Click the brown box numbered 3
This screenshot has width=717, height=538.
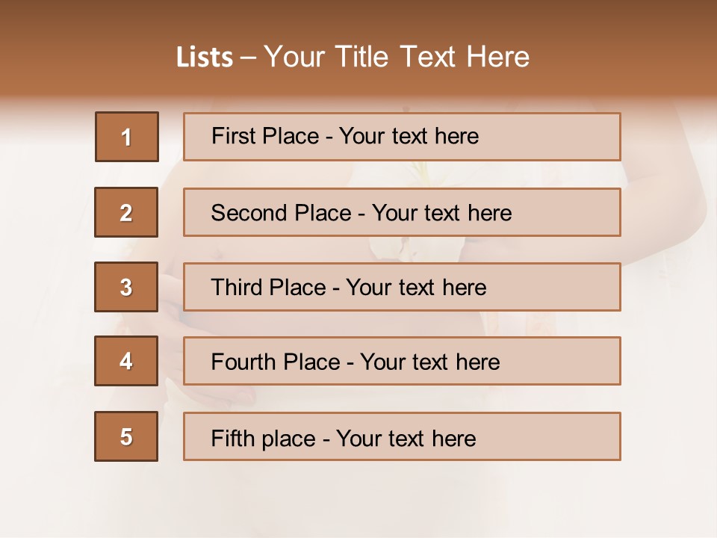126,287
